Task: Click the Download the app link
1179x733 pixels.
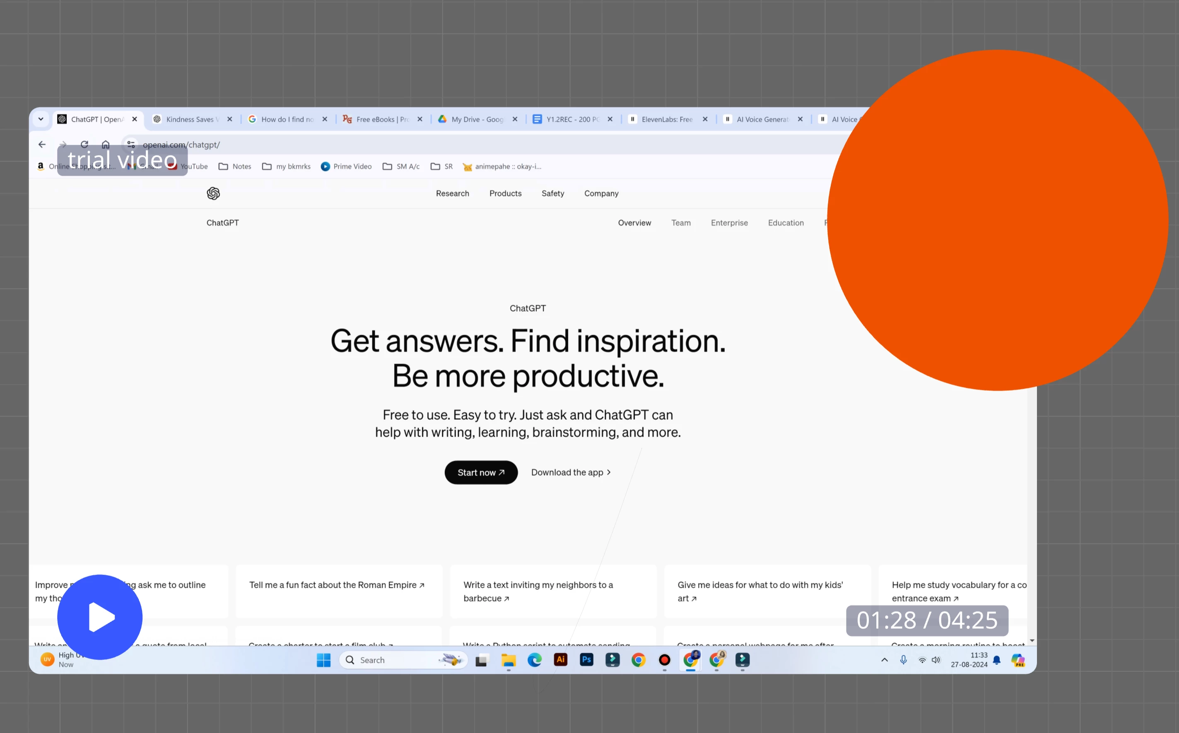Action: point(570,472)
